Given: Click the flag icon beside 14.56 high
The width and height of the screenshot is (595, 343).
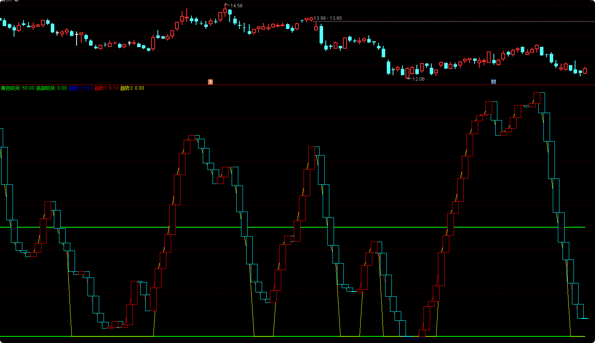Looking at the screenshot, I should coord(227,5).
